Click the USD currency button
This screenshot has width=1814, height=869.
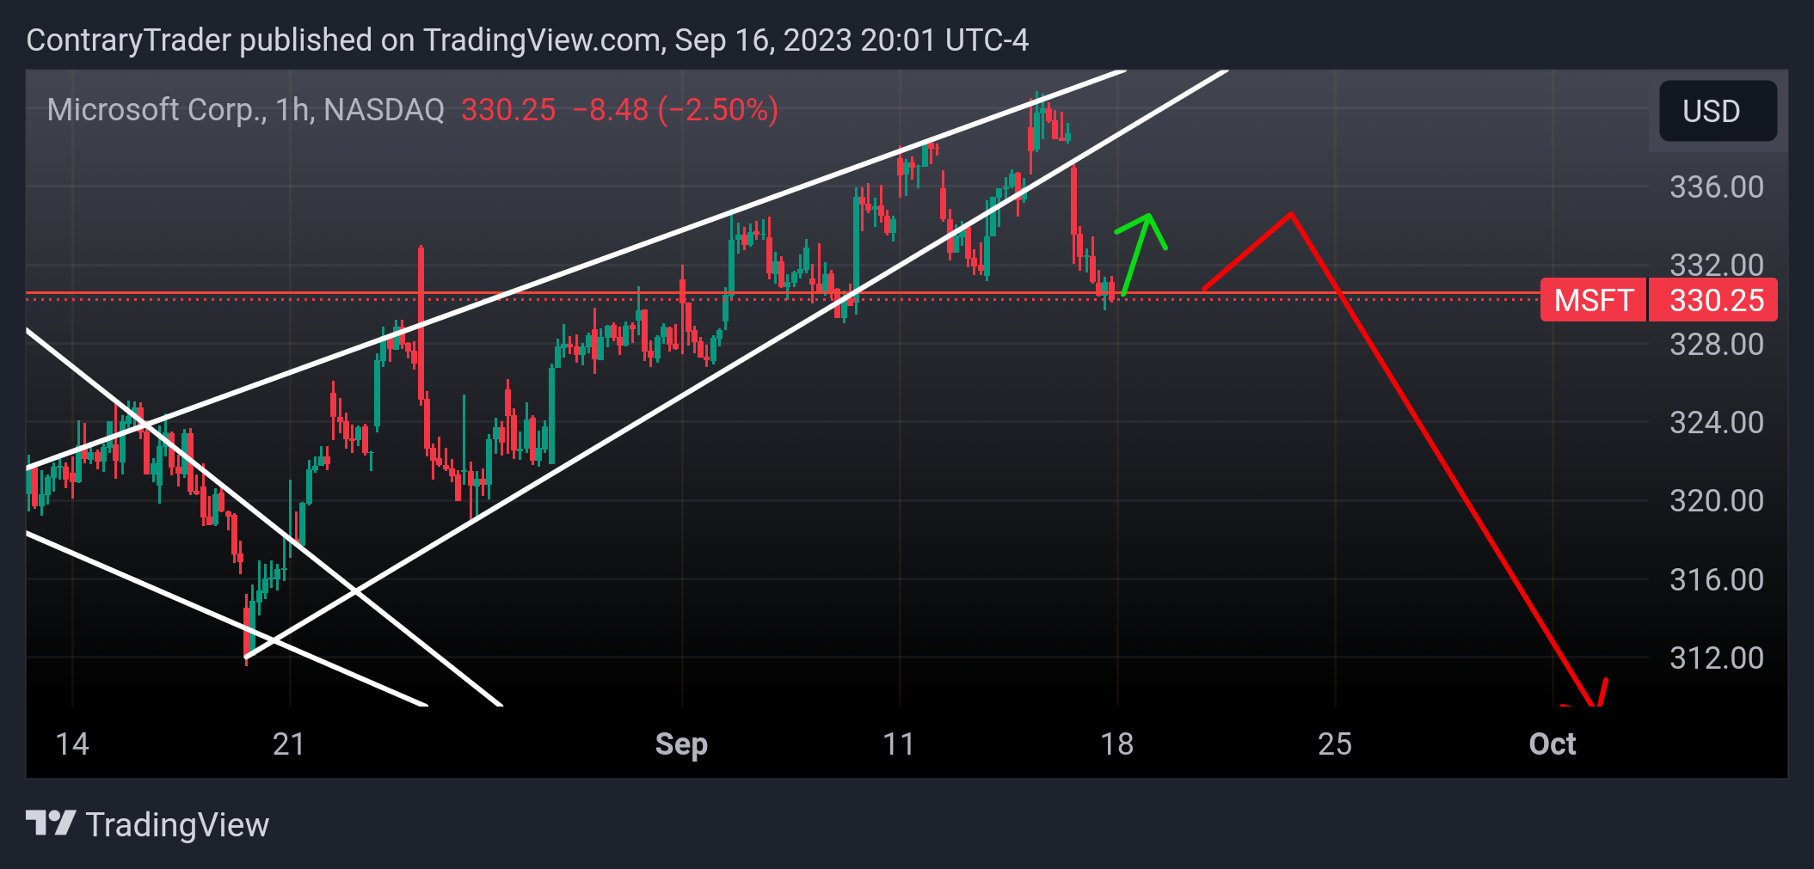pos(1718,111)
